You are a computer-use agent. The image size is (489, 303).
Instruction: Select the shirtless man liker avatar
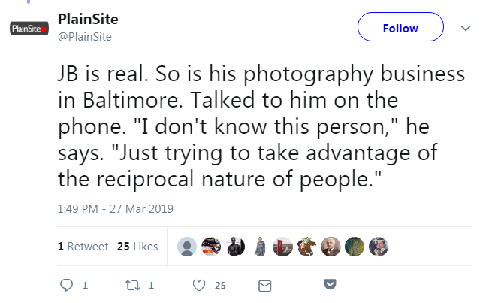pos(235,247)
